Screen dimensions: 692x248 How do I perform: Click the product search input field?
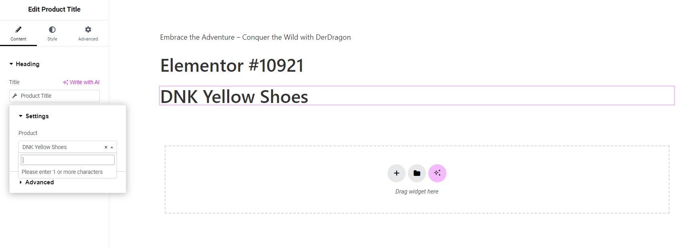pos(68,160)
